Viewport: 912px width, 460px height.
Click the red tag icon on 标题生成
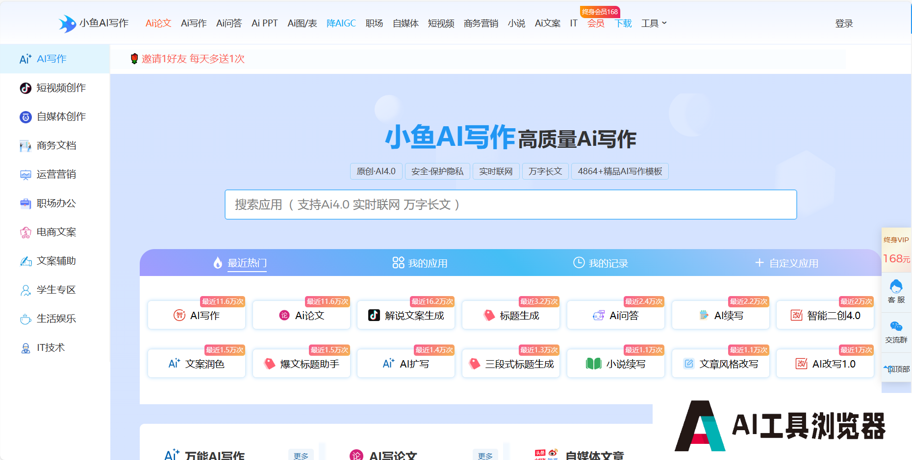pyautogui.click(x=489, y=315)
